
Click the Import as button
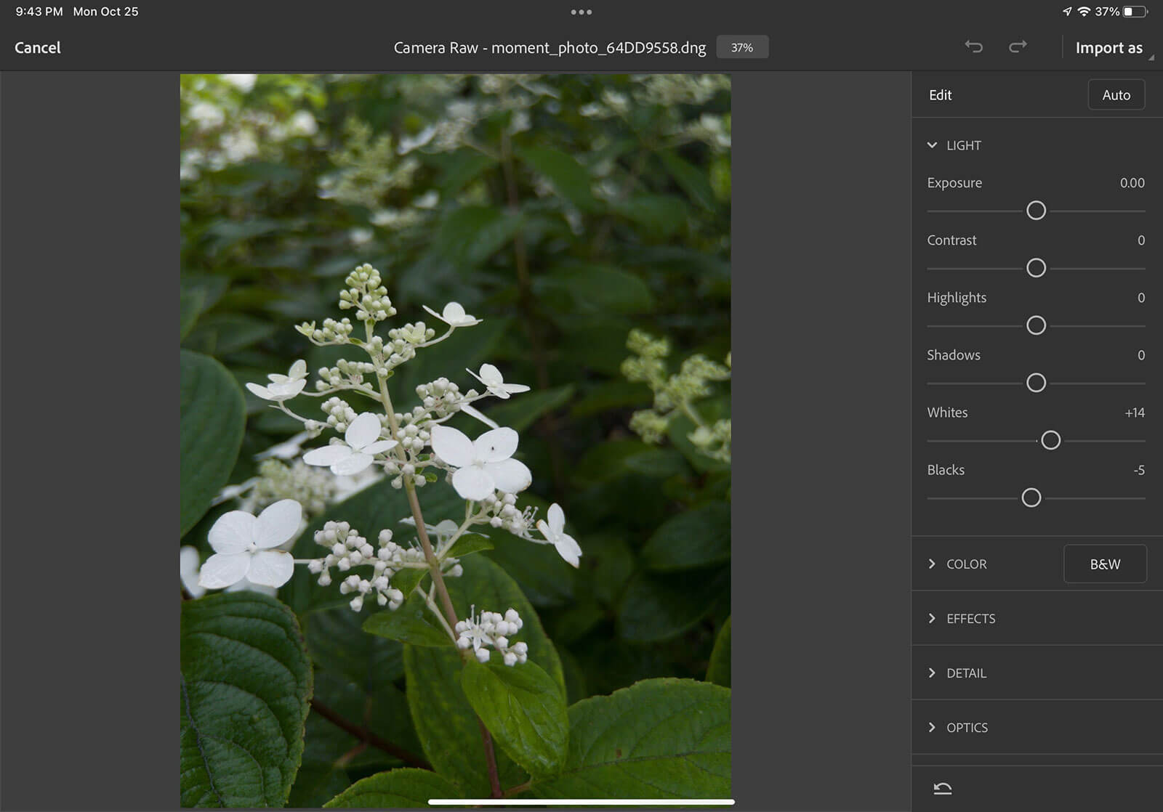pos(1108,48)
